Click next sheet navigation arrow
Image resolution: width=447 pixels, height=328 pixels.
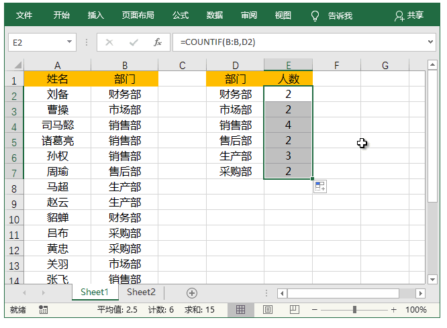point(44,292)
